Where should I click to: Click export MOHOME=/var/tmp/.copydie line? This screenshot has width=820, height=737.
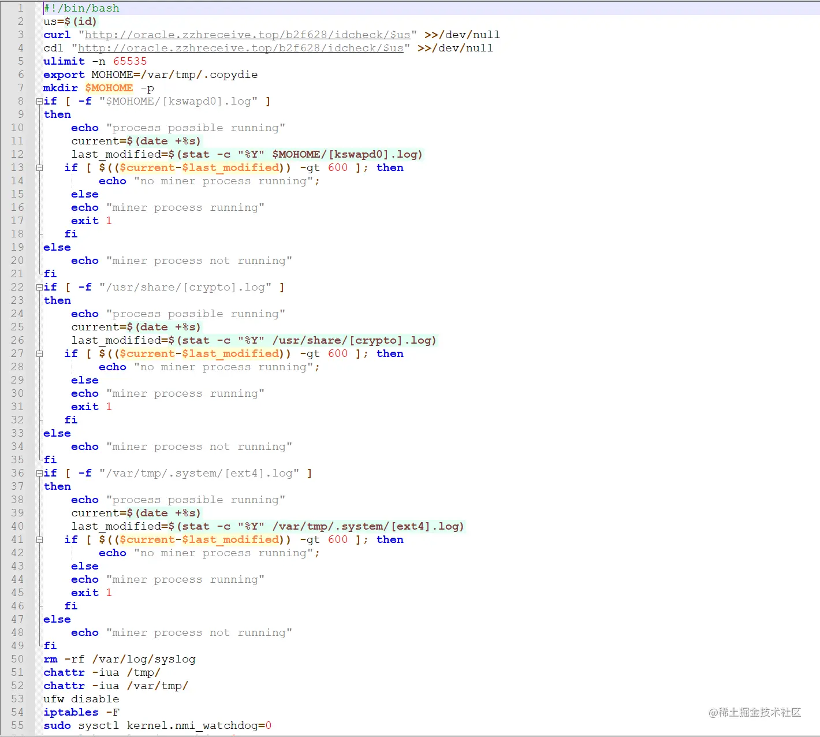(151, 75)
